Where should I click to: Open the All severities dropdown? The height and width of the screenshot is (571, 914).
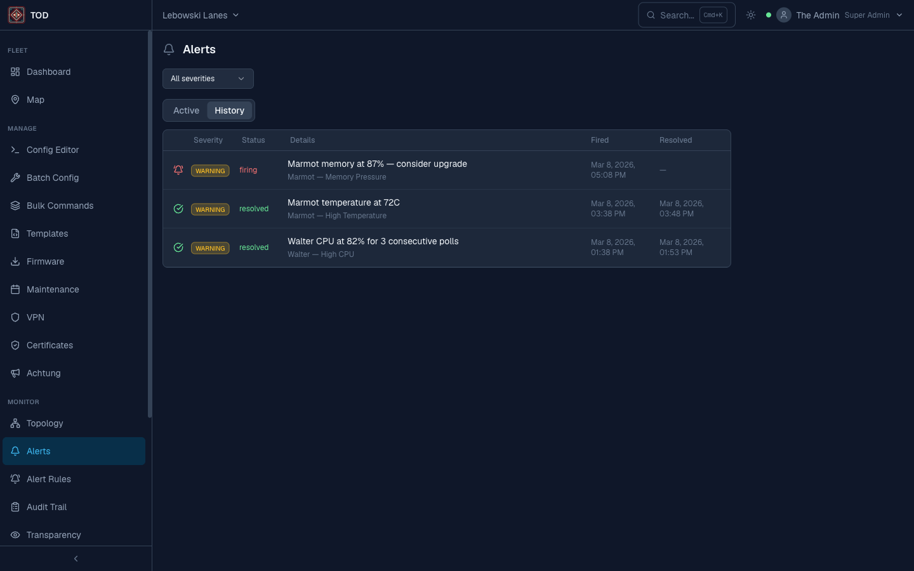[208, 78]
